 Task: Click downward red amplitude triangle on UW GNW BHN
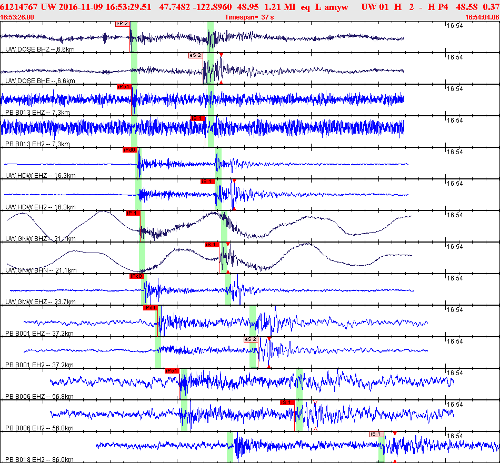[x=228, y=244]
